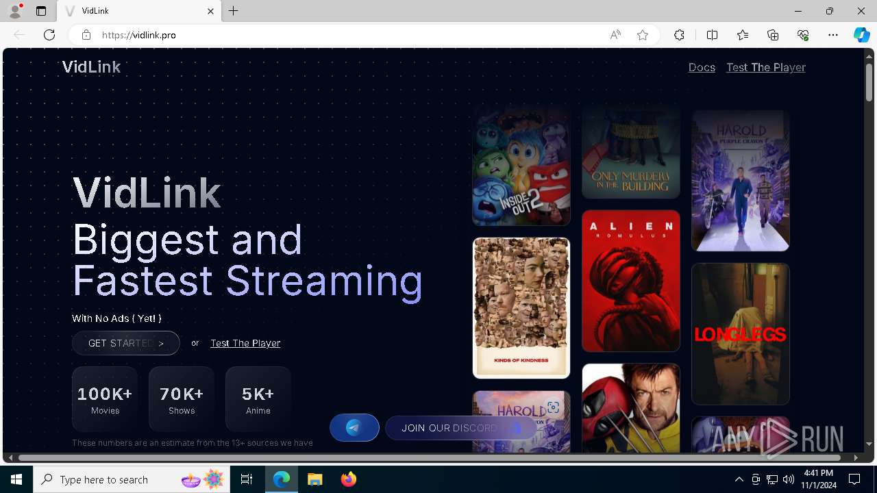Image resolution: width=877 pixels, height=493 pixels.
Task: Open the Docs link
Action: [x=702, y=67]
